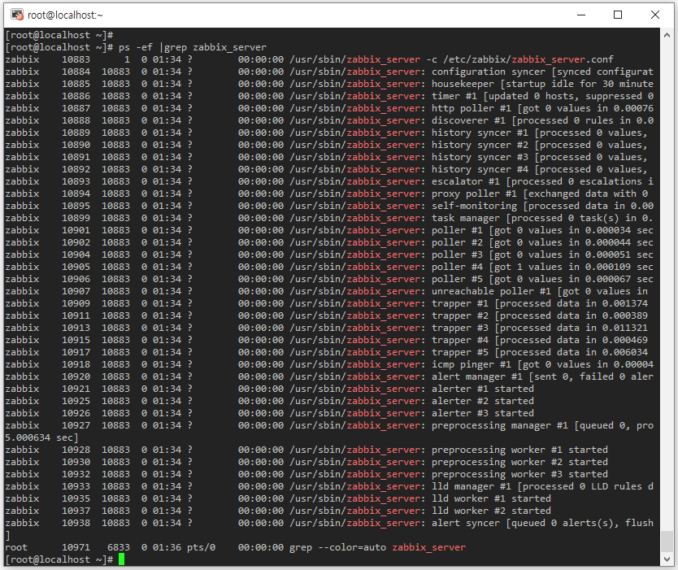Maximize the root@localhost terminal window
The width and height of the screenshot is (678, 570).
618,15
